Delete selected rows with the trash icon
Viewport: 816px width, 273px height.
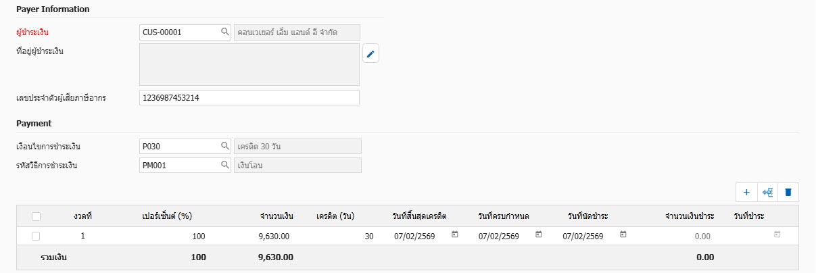788,193
